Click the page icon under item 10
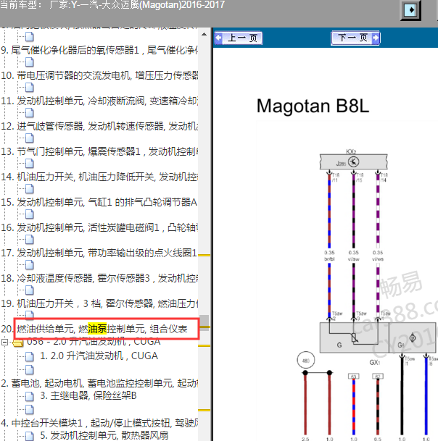 (29, 88)
